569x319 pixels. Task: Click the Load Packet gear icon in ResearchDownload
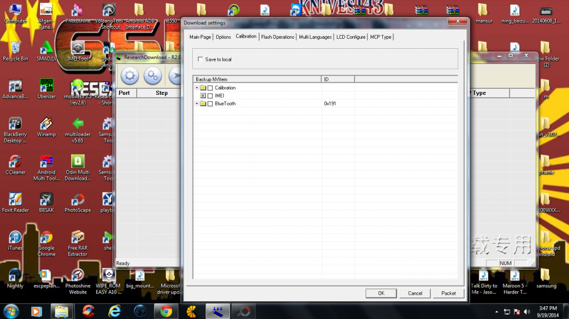pyautogui.click(x=130, y=75)
